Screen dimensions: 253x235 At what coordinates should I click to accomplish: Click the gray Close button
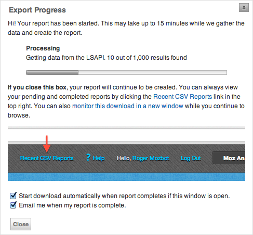click(21, 224)
